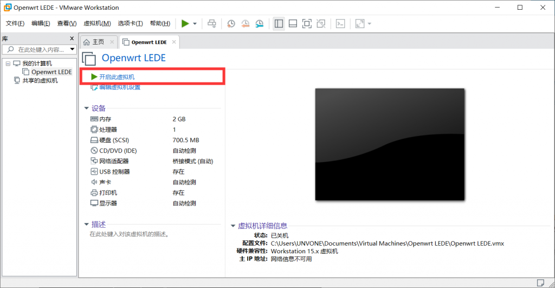
Task: Open the 文件(F) menu
Action: tap(15, 23)
